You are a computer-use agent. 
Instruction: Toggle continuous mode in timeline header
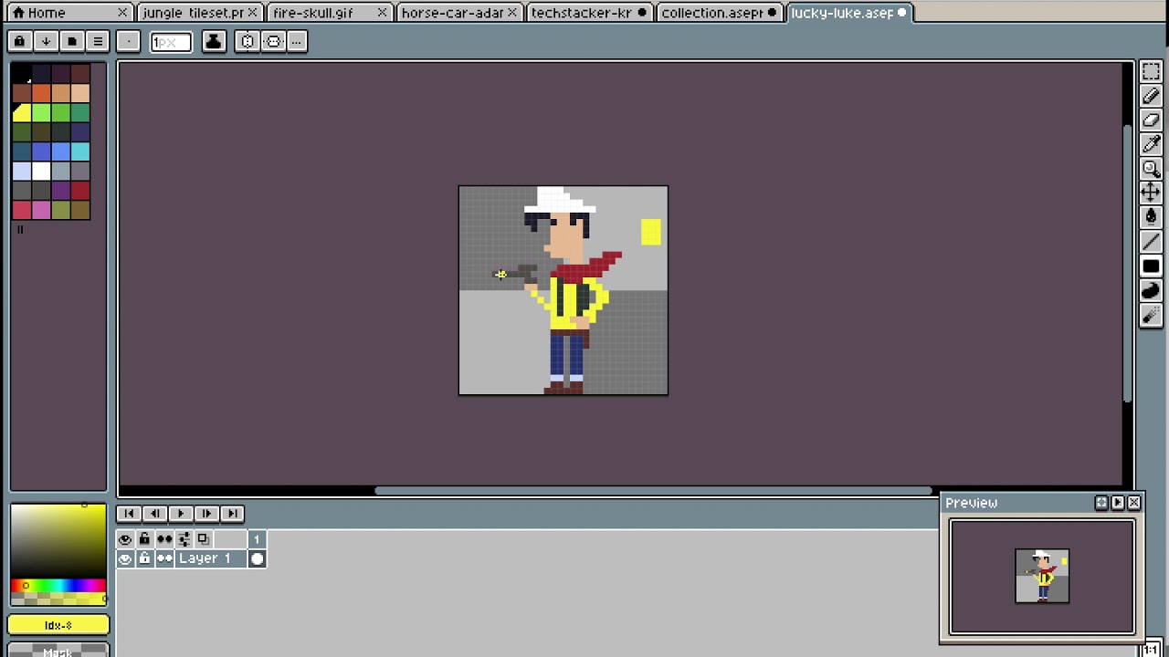tap(164, 539)
